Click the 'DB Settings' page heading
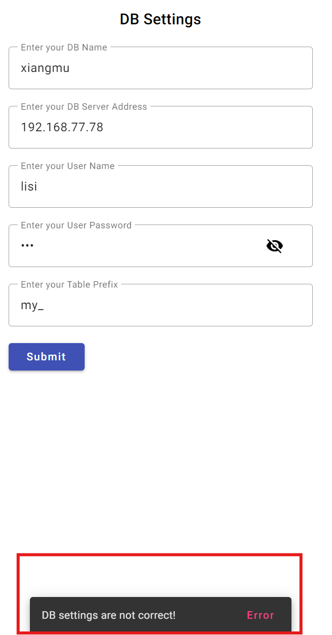The image size is (332, 635). [x=160, y=19]
